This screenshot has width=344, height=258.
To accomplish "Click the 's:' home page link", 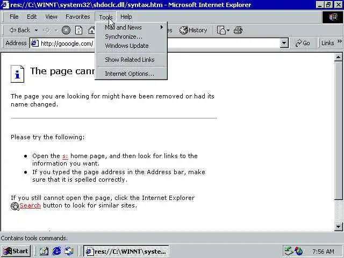I will [x=65, y=156].
